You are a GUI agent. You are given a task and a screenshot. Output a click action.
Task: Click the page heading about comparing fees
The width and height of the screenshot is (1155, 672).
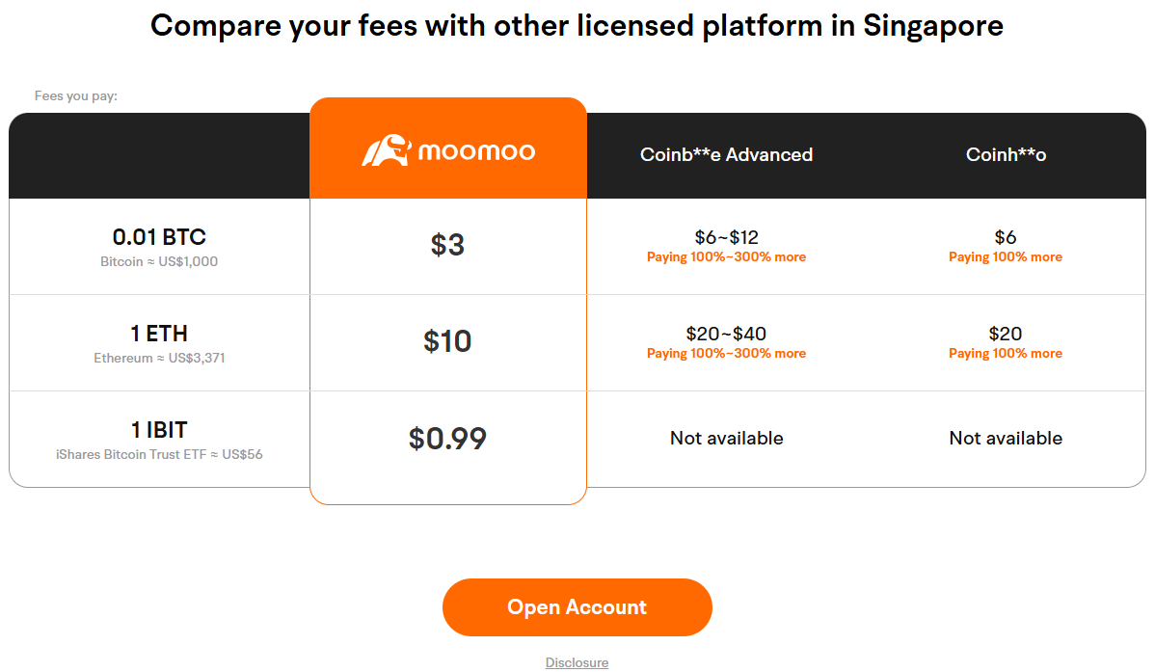coord(577,25)
